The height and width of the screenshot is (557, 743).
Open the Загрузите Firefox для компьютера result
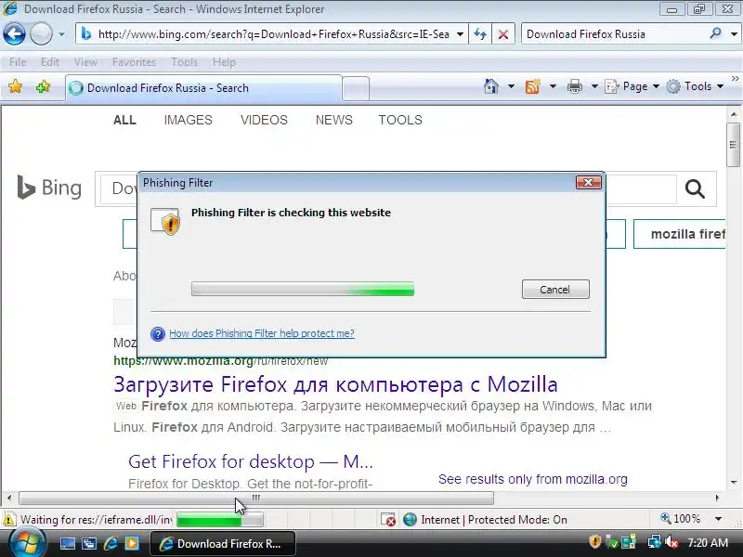335,384
